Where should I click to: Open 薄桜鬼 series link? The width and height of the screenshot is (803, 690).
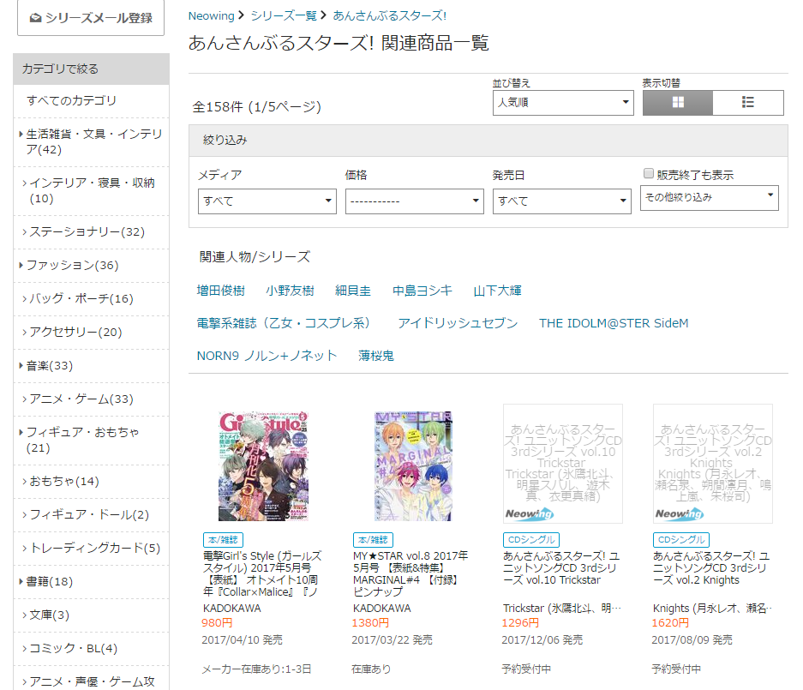point(376,356)
